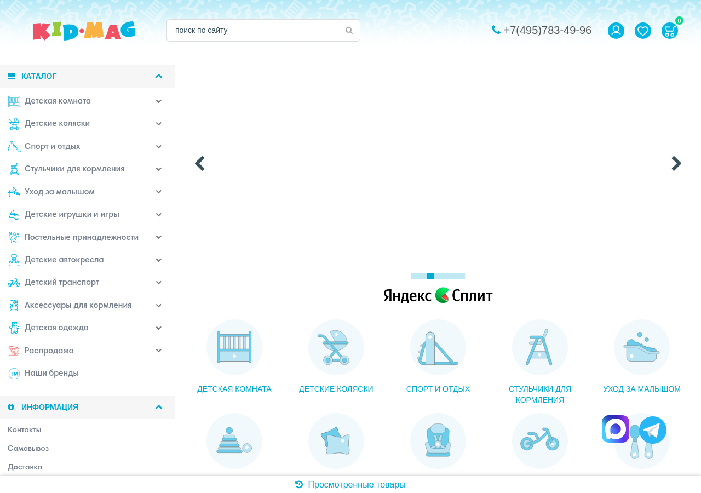
Task: Open the Просмотренные товары bar
Action: [x=350, y=485]
